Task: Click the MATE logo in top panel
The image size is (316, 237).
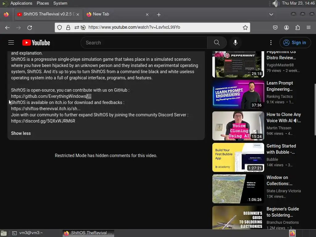Action: (5, 3)
